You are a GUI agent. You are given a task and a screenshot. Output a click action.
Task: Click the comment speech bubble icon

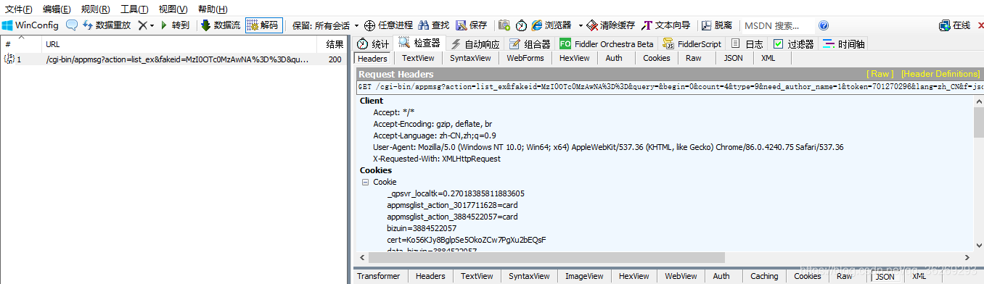pos(72,25)
